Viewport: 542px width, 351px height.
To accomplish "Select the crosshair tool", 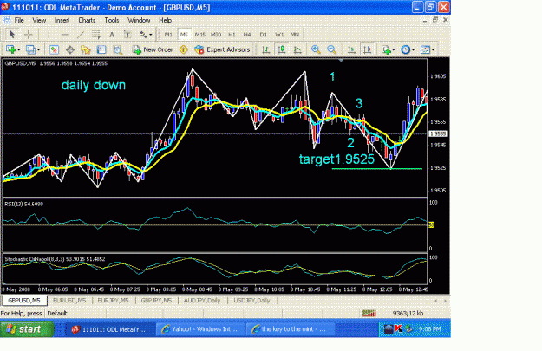I will (29, 34).
